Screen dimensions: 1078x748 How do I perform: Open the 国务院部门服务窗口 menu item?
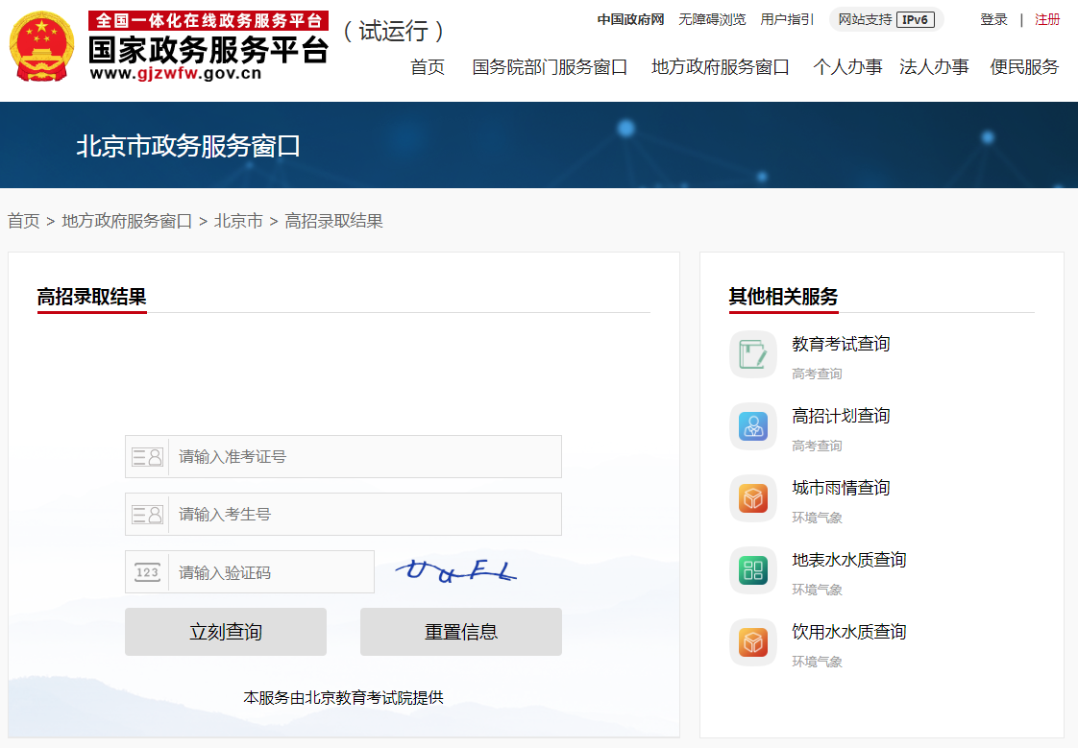(x=550, y=67)
